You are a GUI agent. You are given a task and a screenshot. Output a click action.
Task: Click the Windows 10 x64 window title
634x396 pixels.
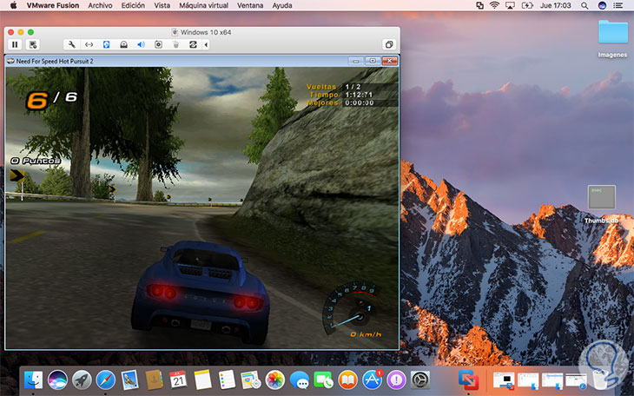click(206, 32)
